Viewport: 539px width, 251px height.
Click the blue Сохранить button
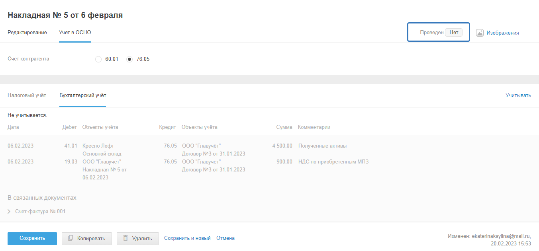pos(32,238)
